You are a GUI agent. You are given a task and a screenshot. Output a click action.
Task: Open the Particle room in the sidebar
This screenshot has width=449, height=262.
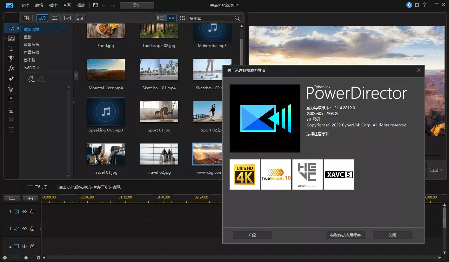[x=11, y=89]
